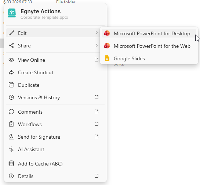Click the Edit pencil icon
The height and width of the screenshot is (185, 200).
(x=11, y=33)
